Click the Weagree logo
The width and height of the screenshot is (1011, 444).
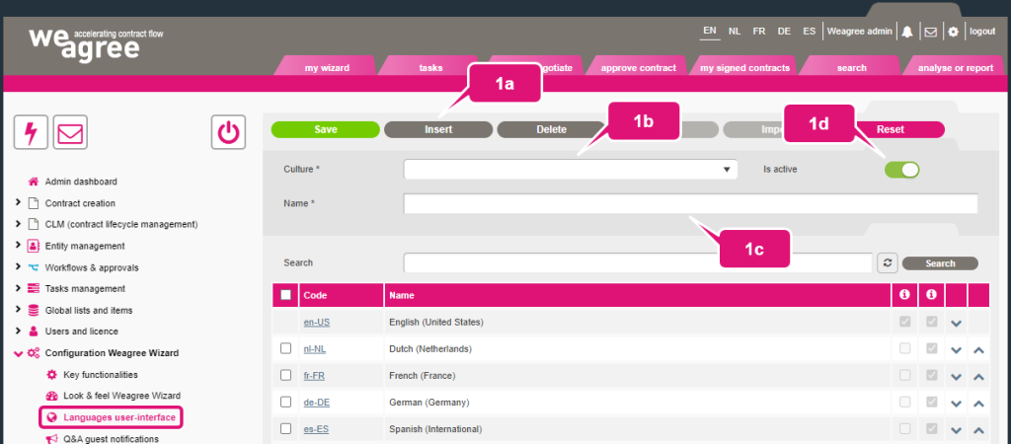tap(96, 43)
